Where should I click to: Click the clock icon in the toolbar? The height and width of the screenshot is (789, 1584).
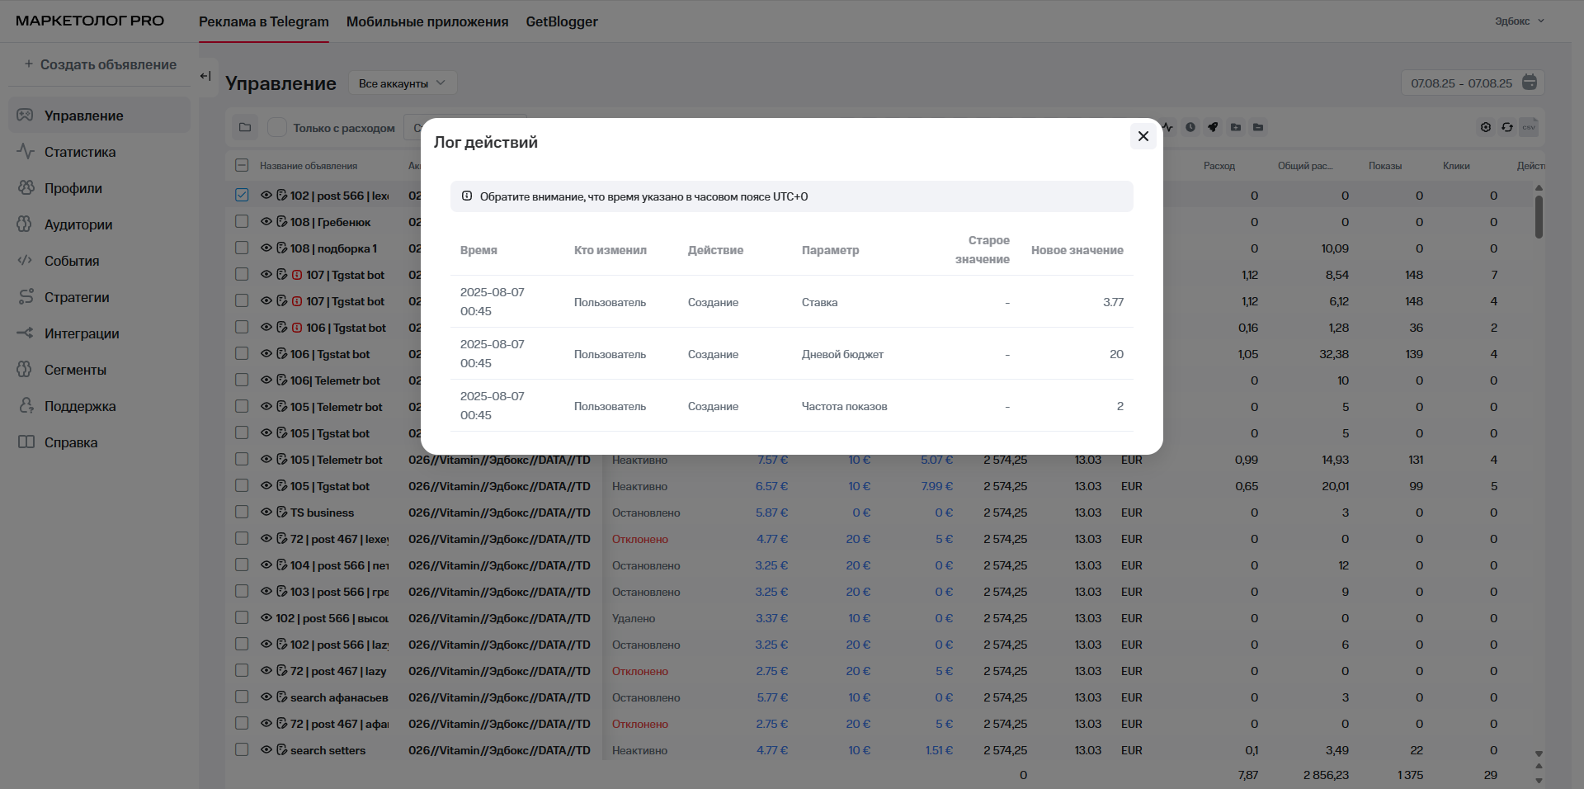[x=1190, y=127]
